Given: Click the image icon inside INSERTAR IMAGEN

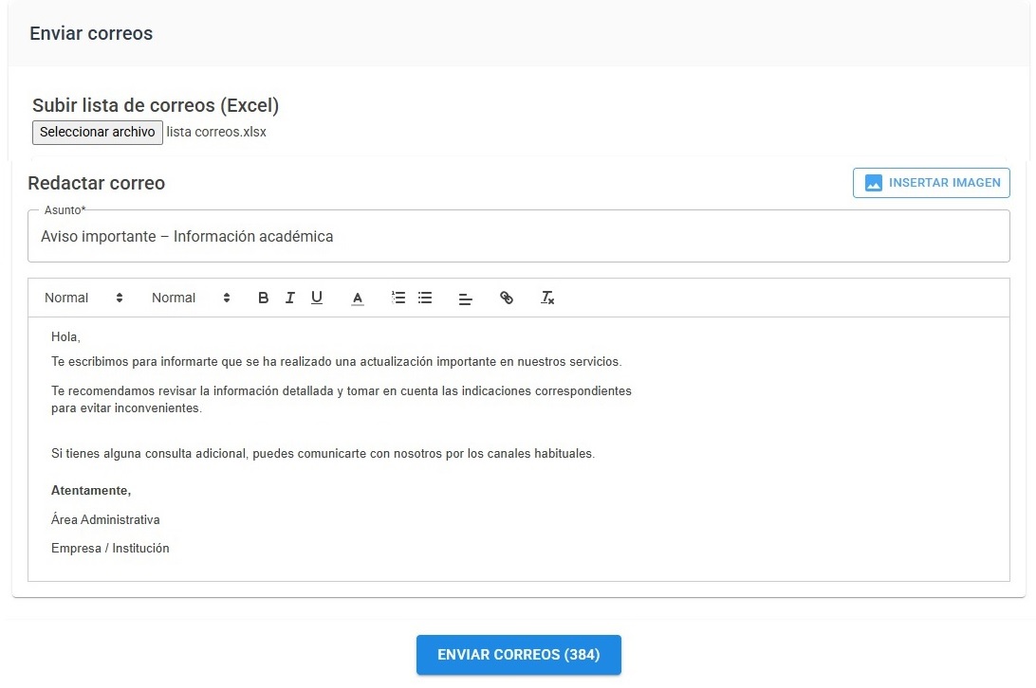Looking at the screenshot, I should point(872,182).
